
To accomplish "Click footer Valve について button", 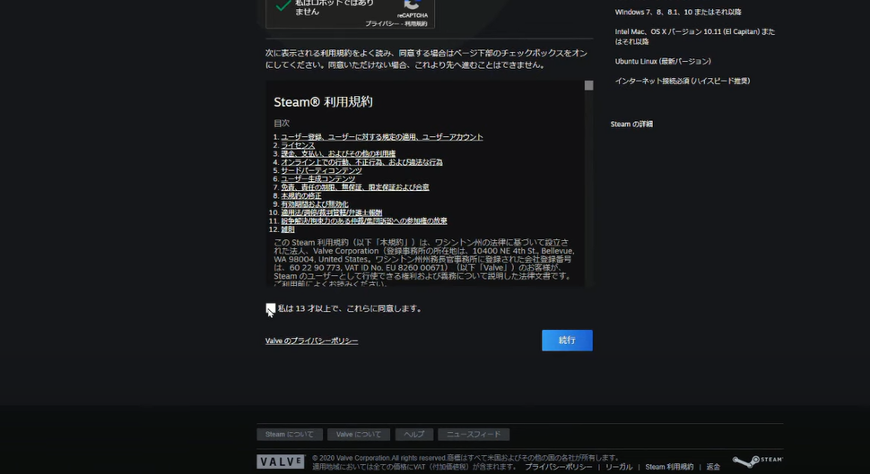I will tap(359, 435).
